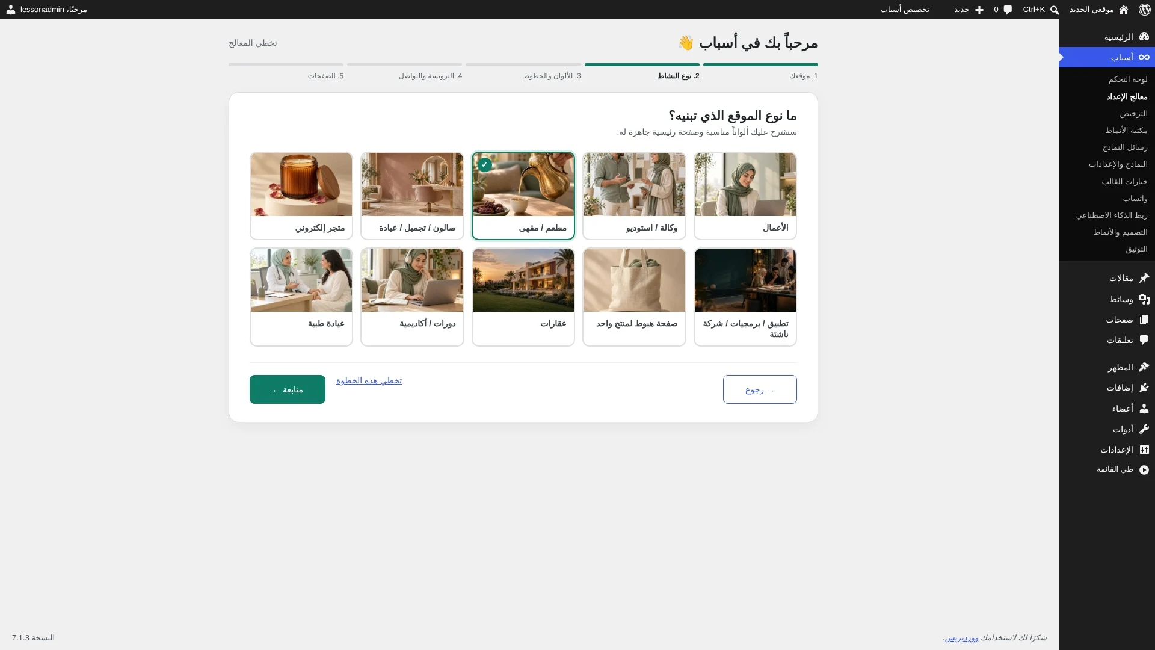Deselect the checked مطعم / مقهى card
This screenshot has height=650, width=1155.
tap(523, 196)
